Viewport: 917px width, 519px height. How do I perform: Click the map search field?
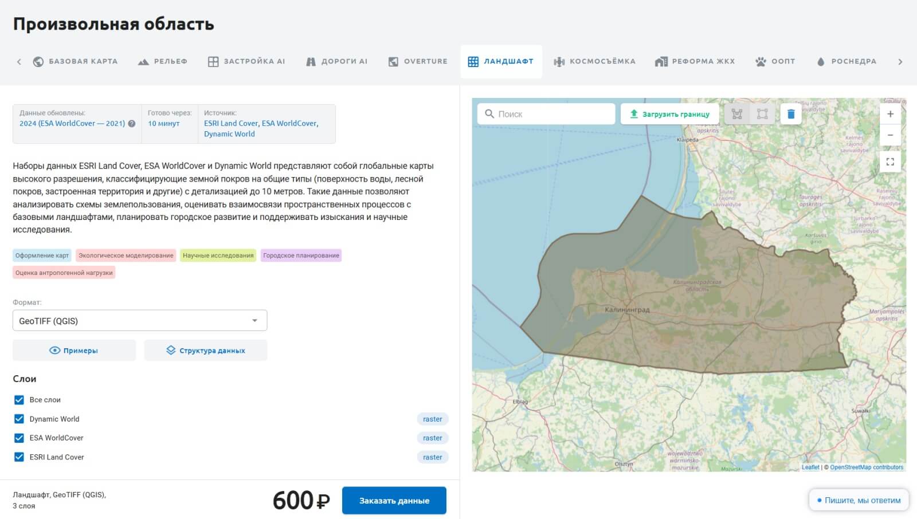click(546, 114)
